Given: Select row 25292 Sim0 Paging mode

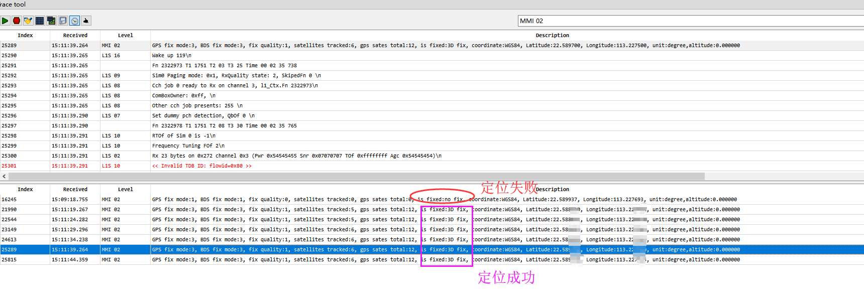Looking at the screenshot, I should point(432,76).
